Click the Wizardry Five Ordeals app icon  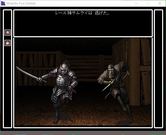click(x=3, y=3)
